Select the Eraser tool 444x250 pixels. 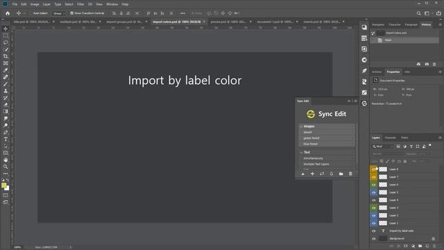[6, 105]
